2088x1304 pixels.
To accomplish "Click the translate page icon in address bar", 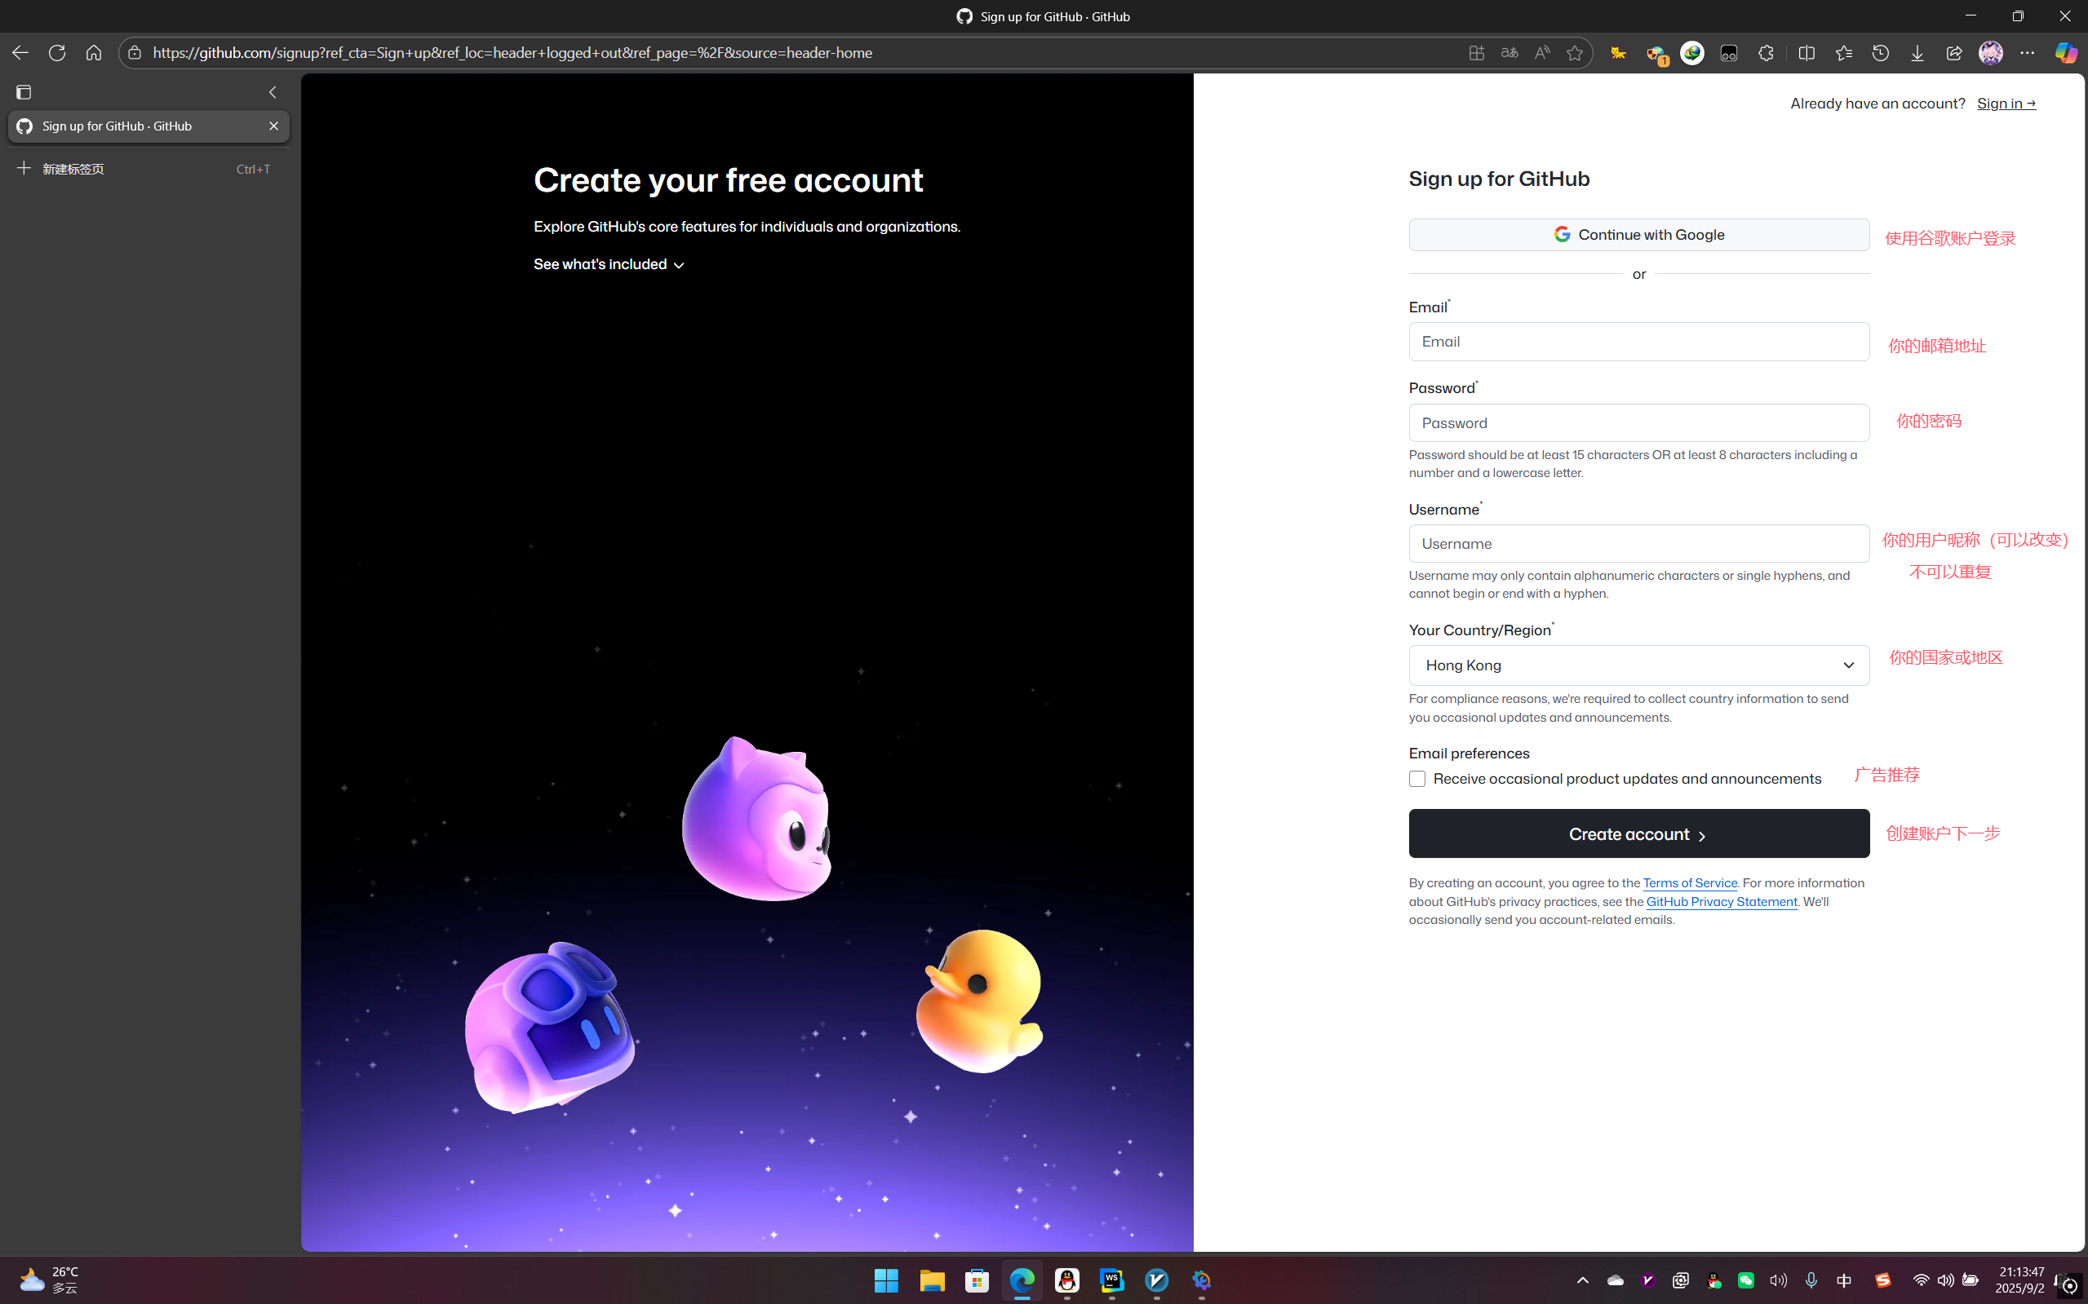I will point(1509,53).
